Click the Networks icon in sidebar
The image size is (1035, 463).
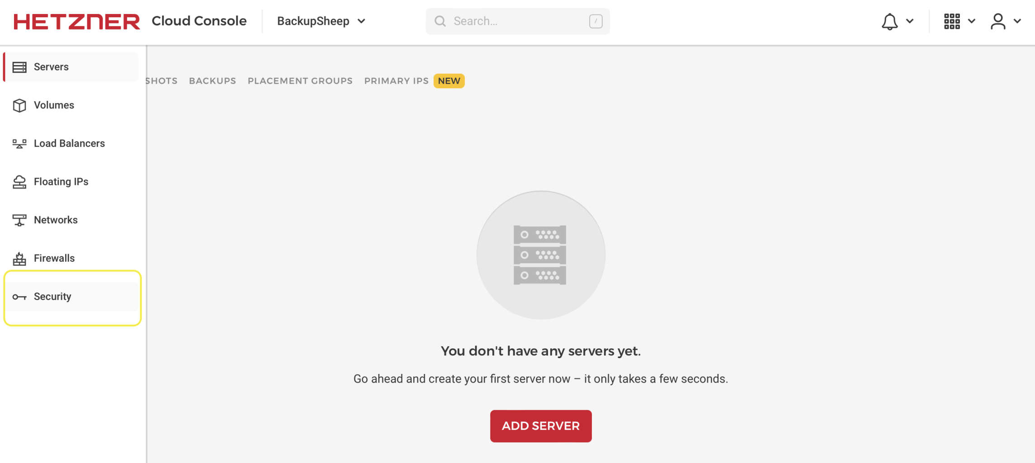pos(19,220)
